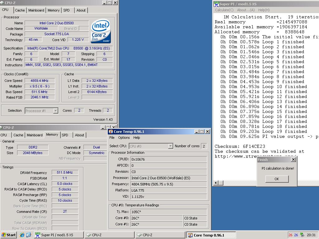The height and width of the screenshot is (239, 319).
Task: Activate Core Temp 0.96.1 taskbar button
Action: click(x=211, y=235)
